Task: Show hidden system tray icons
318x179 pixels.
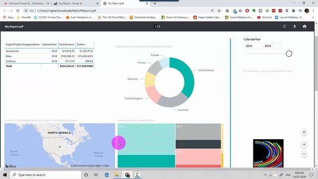Action: pos(265,175)
